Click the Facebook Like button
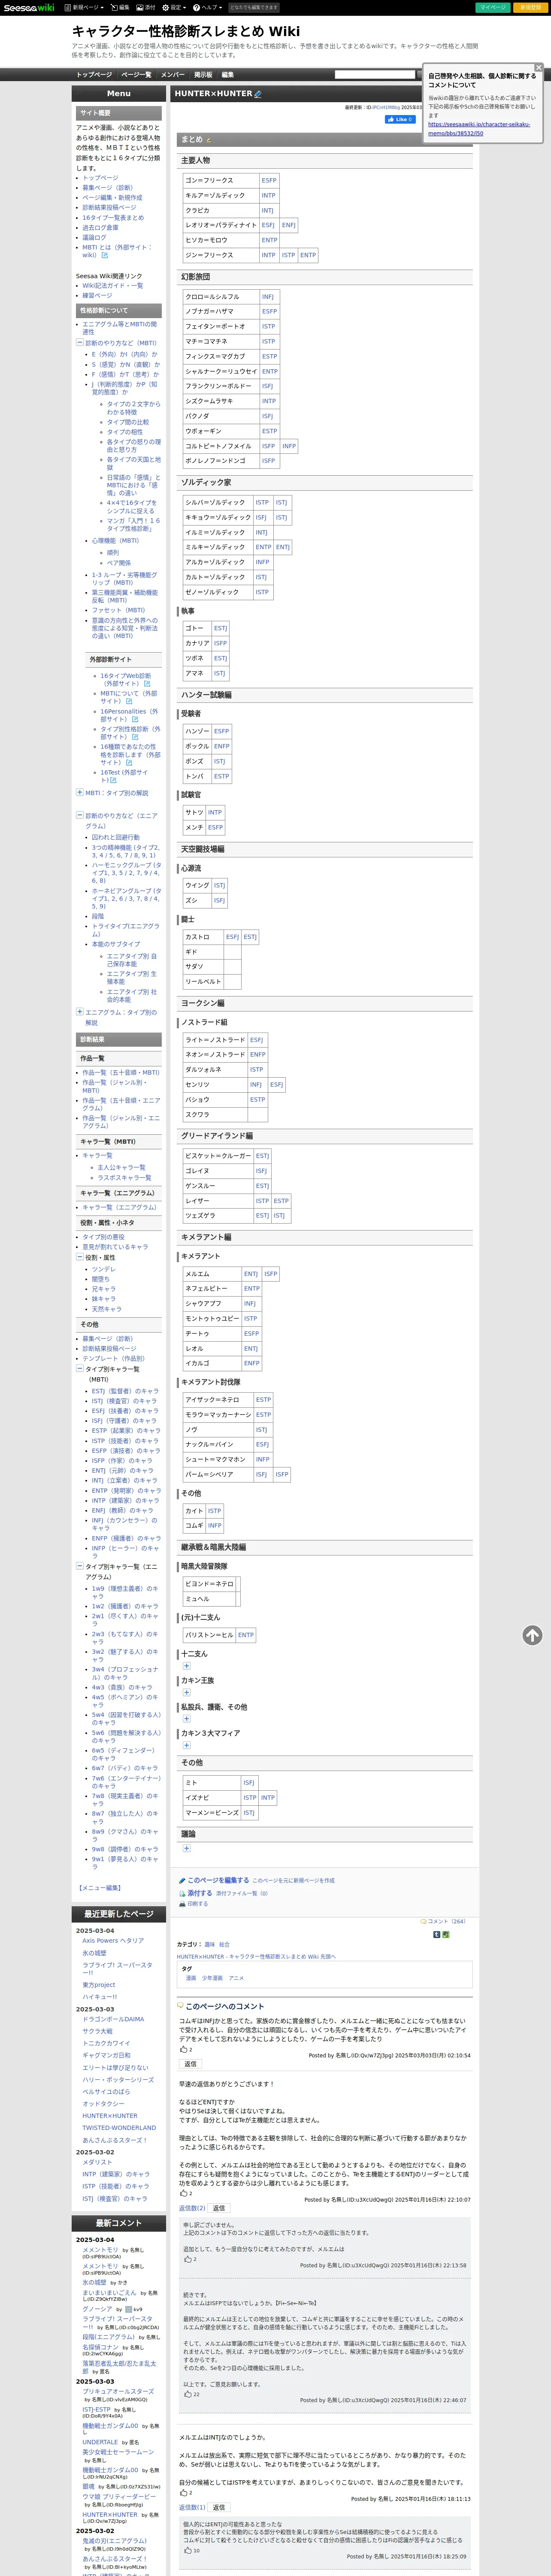The image size is (551, 2576). coord(400,119)
